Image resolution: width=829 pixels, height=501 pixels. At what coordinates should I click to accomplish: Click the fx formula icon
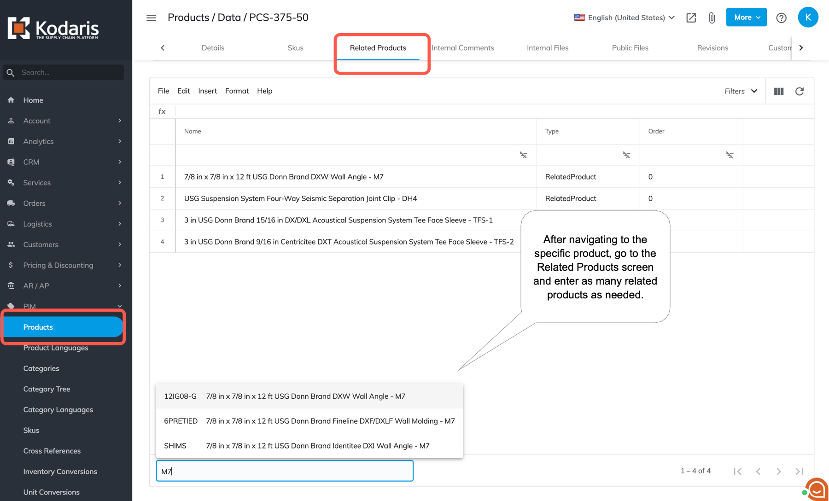162,111
